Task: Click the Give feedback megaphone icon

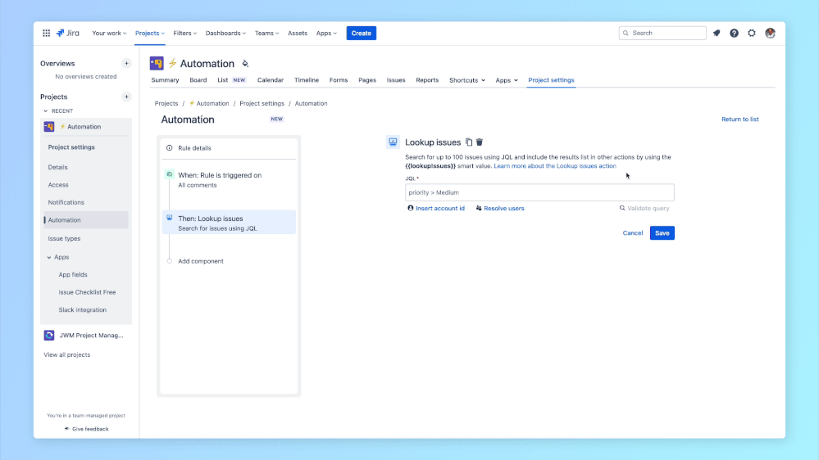Action: (66, 429)
